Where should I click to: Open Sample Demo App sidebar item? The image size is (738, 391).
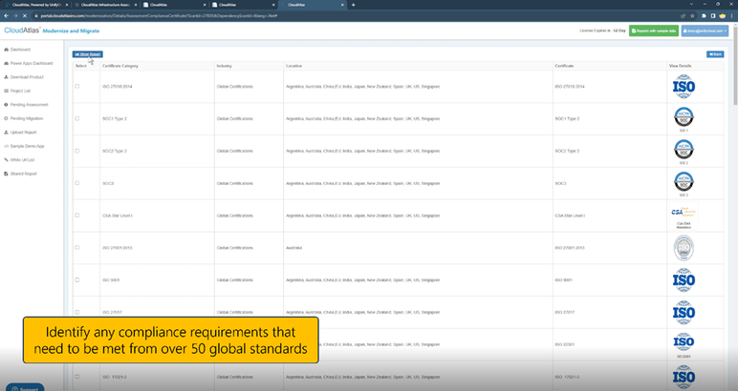pyautogui.click(x=24, y=146)
